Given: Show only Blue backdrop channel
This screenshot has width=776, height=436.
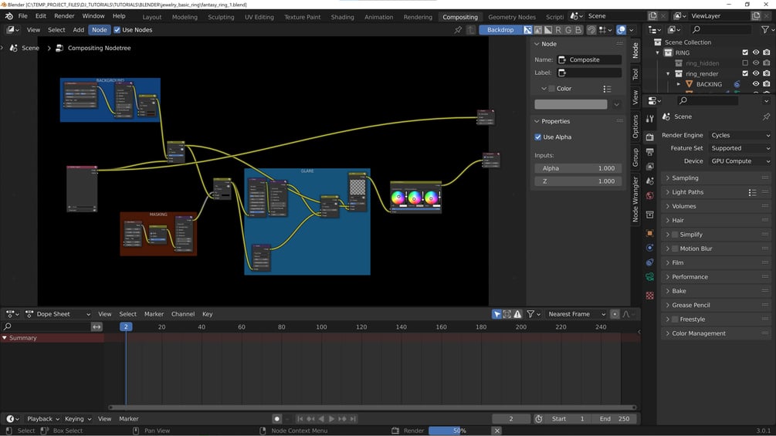Looking at the screenshot, I should (578, 29).
